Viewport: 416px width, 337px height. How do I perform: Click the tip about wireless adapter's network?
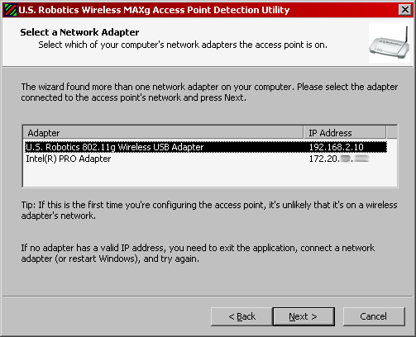209,210
